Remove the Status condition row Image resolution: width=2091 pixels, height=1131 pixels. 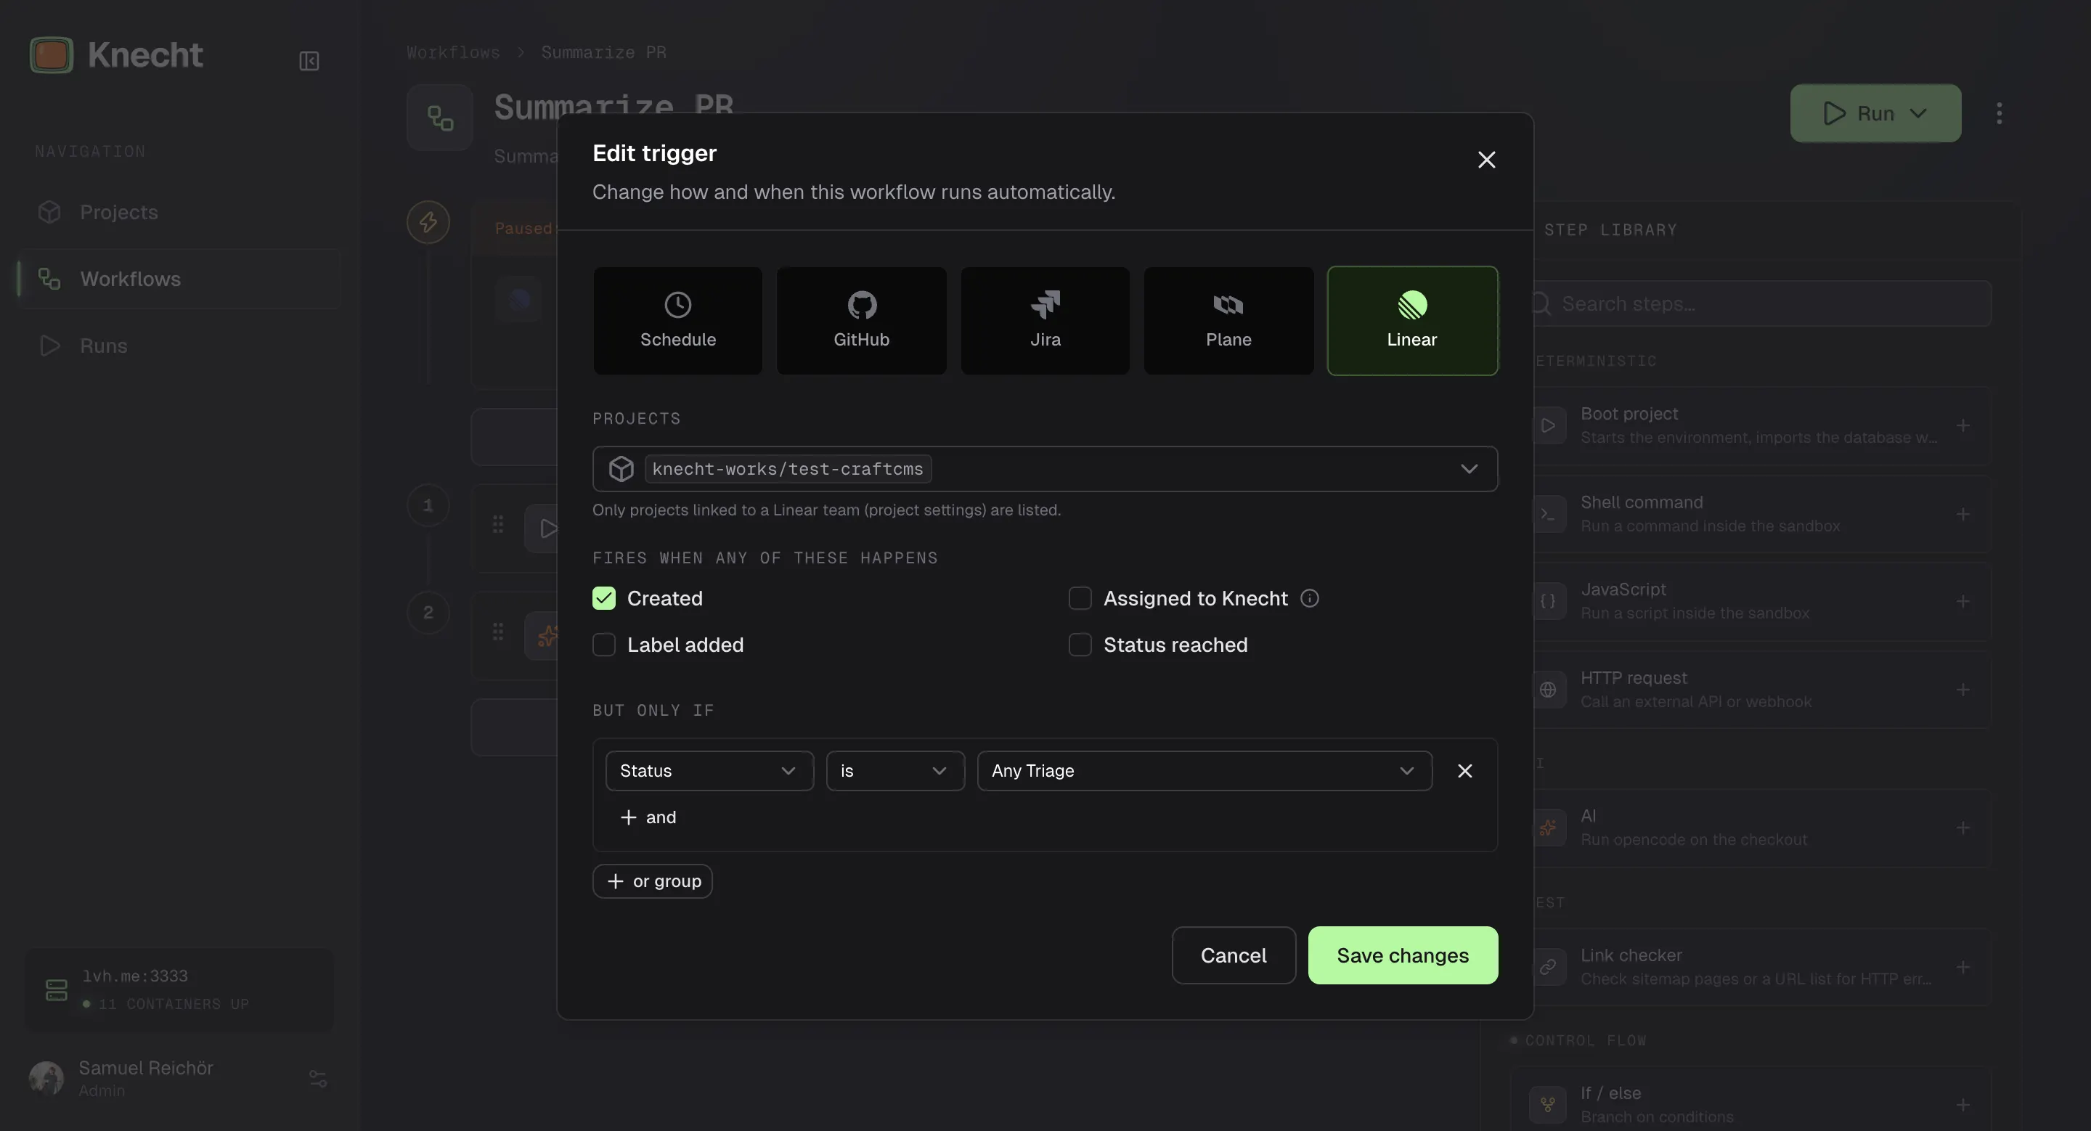(1464, 771)
